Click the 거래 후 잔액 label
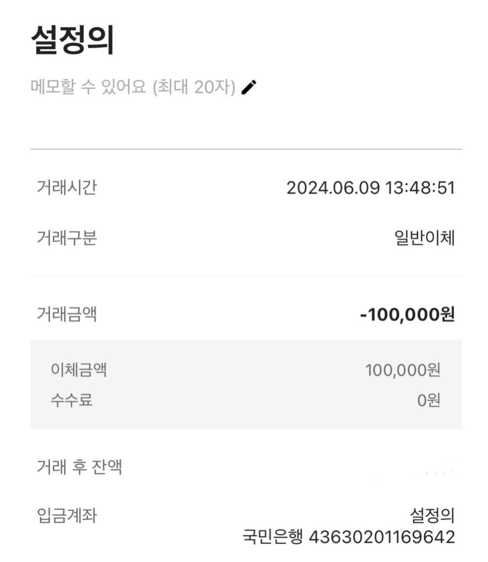 [x=79, y=467]
